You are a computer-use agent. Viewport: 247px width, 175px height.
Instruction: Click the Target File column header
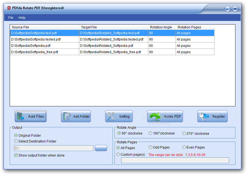[114, 27]
